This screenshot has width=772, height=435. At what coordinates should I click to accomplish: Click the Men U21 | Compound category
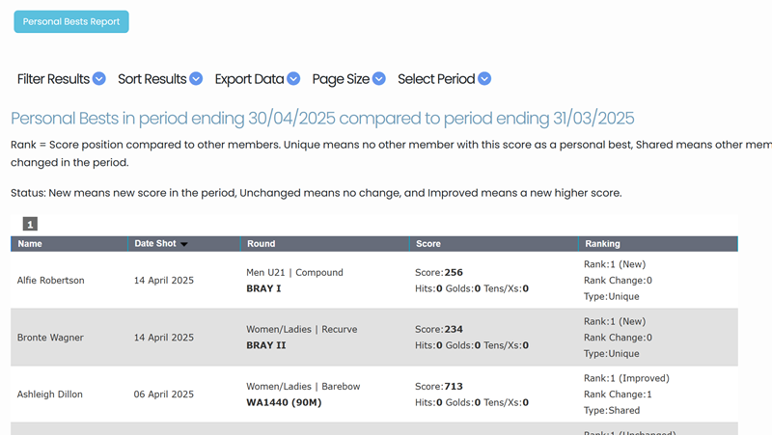[x=294, y=273]
